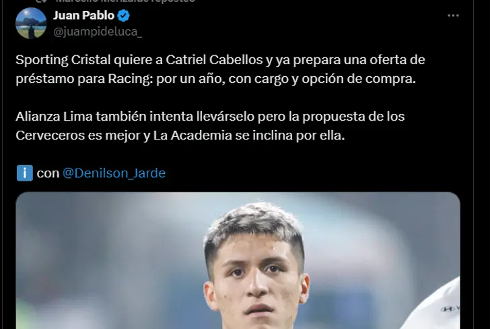The height and width of the screenshot is (329, 490).
Task: Click the Alianza Lima paragraph text
Action: tap(210, 126)
